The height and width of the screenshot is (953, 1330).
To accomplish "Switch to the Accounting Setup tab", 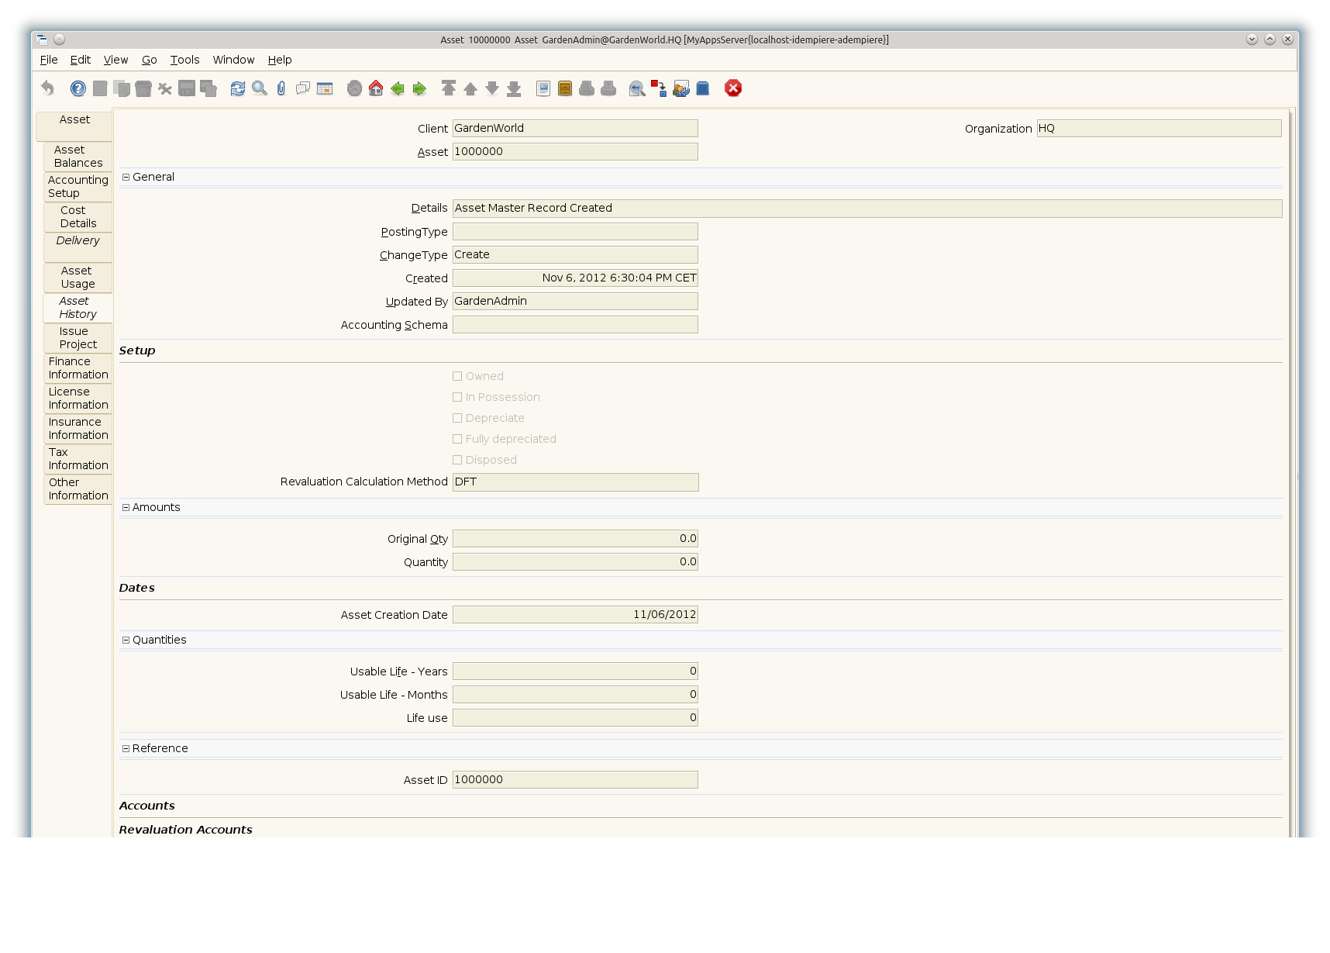I will point(78,186).
